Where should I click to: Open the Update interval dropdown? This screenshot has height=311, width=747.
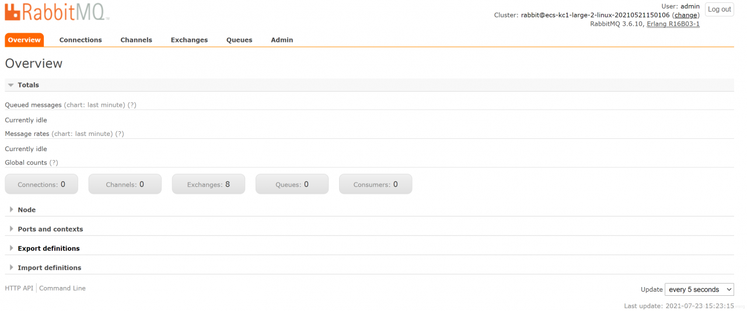pos(699,289)
